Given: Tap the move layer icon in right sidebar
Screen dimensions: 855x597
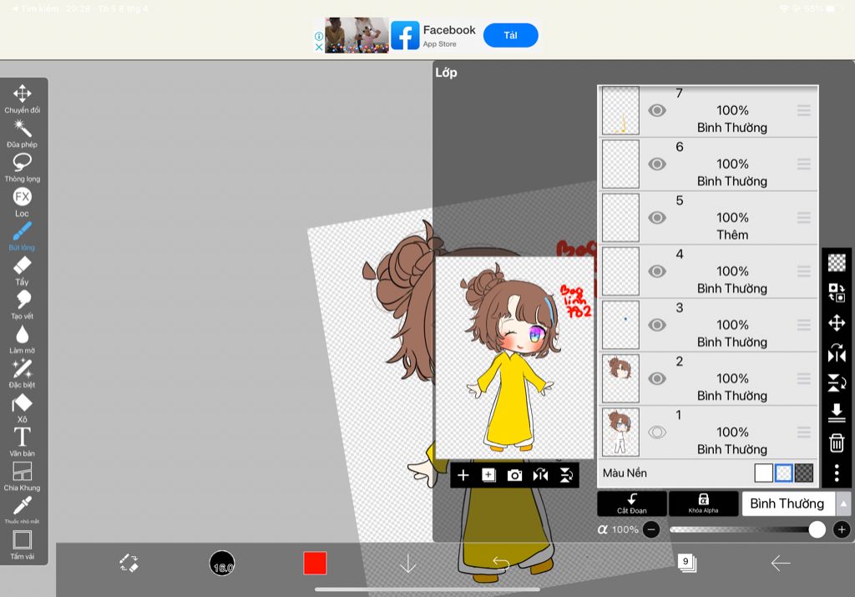Looking at the screenshot, I should point(837,323).
